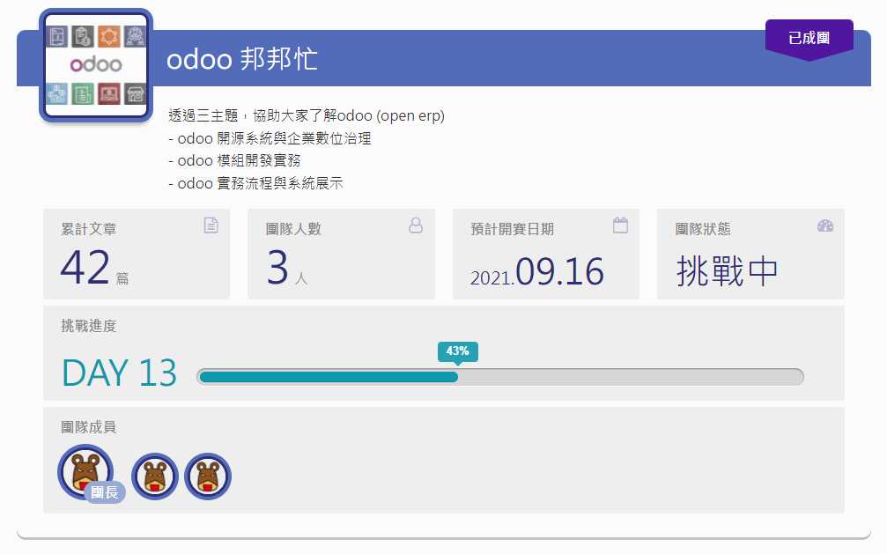This screenshot has height=554, width=887.
Task: Click the person icon on 團隊人數 card
Action: [x=415, y=225]
